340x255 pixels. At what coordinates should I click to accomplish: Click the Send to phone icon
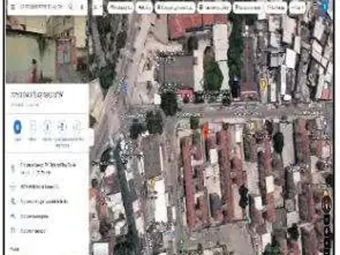pyautogui.click(x=62, y=127)
